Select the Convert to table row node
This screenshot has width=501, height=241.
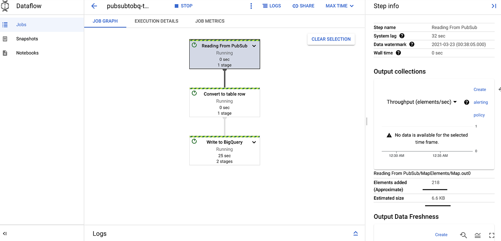[225, 102]
